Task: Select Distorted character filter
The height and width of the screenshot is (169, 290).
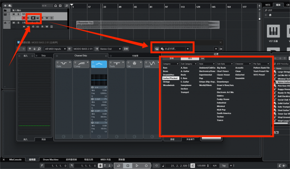Action: (x=240, y=75)
